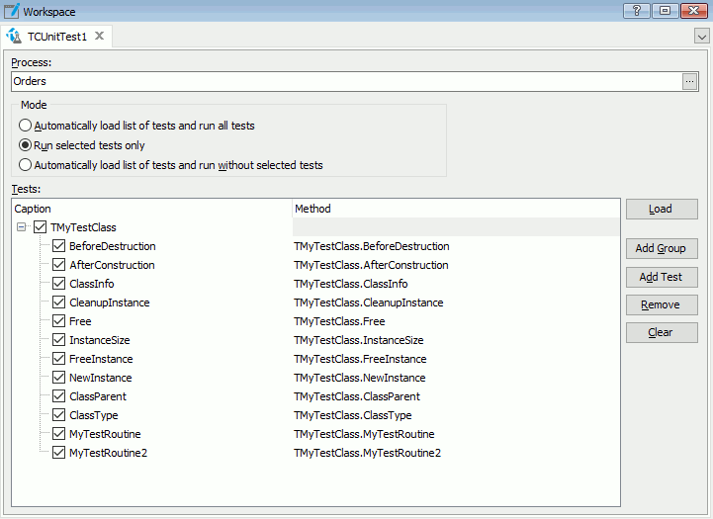Open the tab list dropdown arrow
Screen dimensions: 713x519
coord(701,37)
